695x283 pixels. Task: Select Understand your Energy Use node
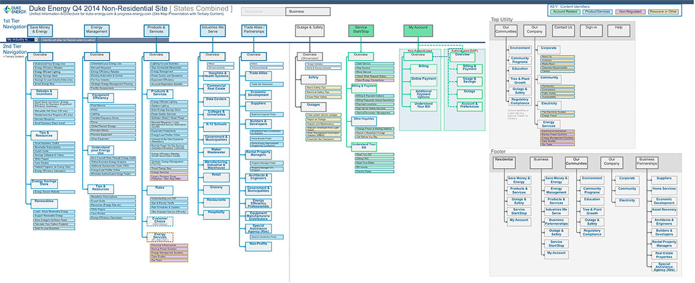pyautogui.click(x=101, y=150)
